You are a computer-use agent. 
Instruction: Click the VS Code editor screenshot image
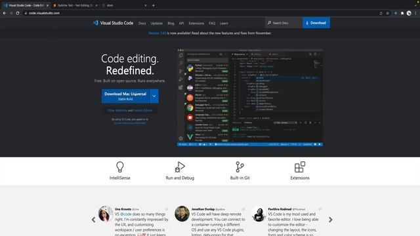pos(250,98)
